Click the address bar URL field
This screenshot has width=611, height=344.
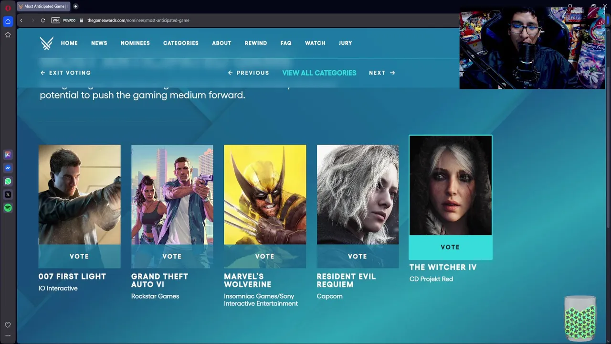[x=138, y=20]
